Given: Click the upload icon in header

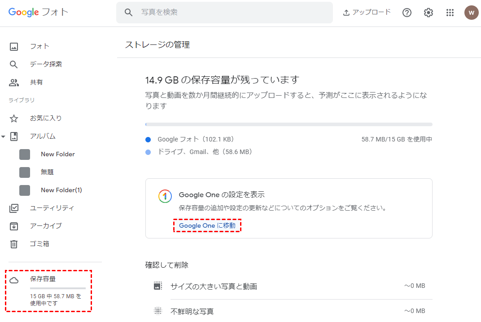Looking at the screenshot, I should pyautogui.click(x=346, y=13).
